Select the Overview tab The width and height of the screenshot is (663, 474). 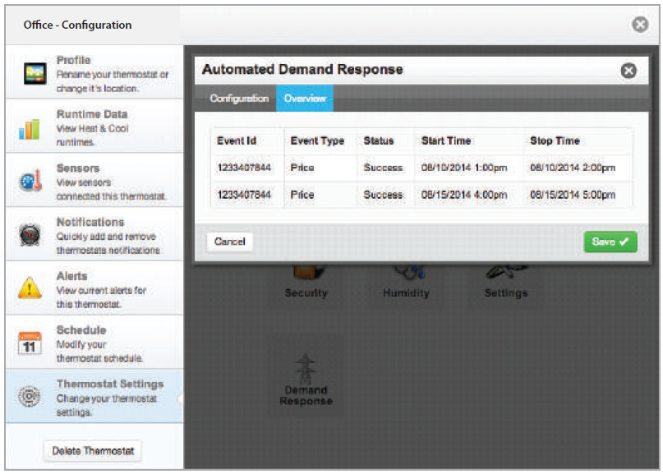coord(305,99)
